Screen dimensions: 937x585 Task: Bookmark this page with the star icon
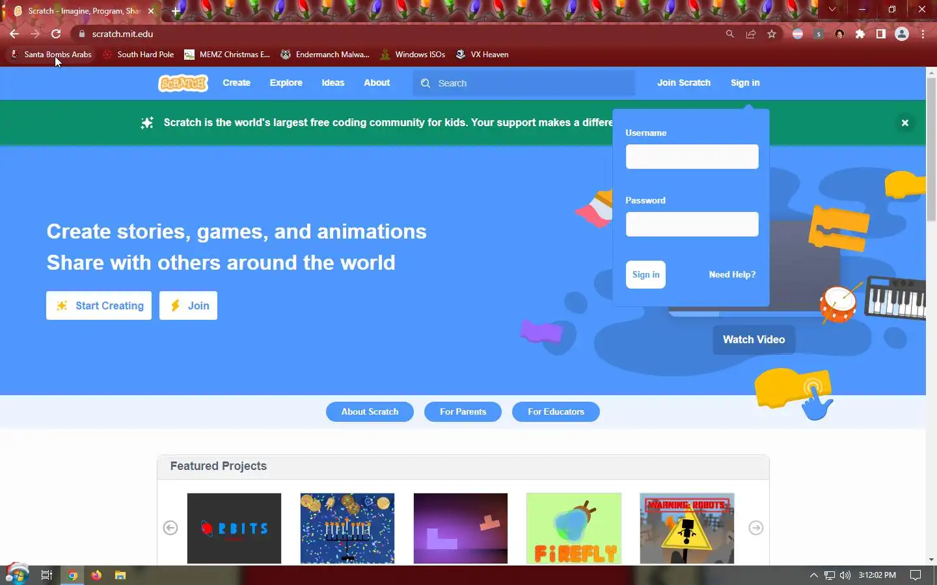[772, 34]
